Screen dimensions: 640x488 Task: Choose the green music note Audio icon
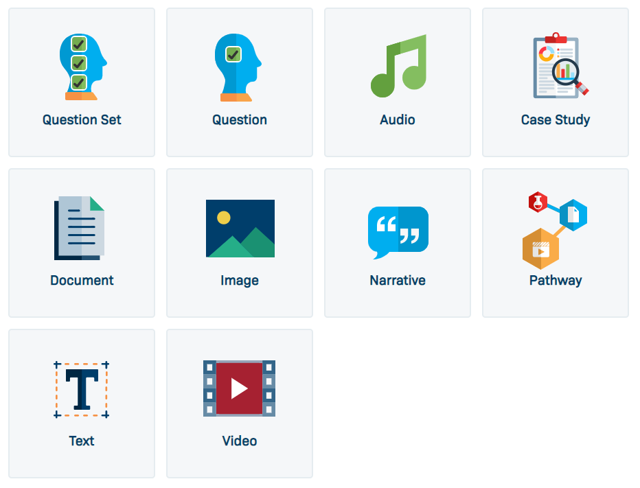pyautogui.click(x=398, y=66)
